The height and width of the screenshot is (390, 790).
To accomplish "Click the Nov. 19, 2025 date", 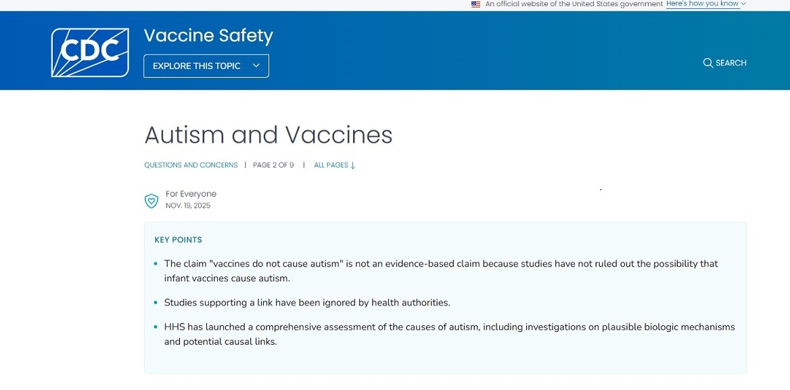I will (188, 206).
